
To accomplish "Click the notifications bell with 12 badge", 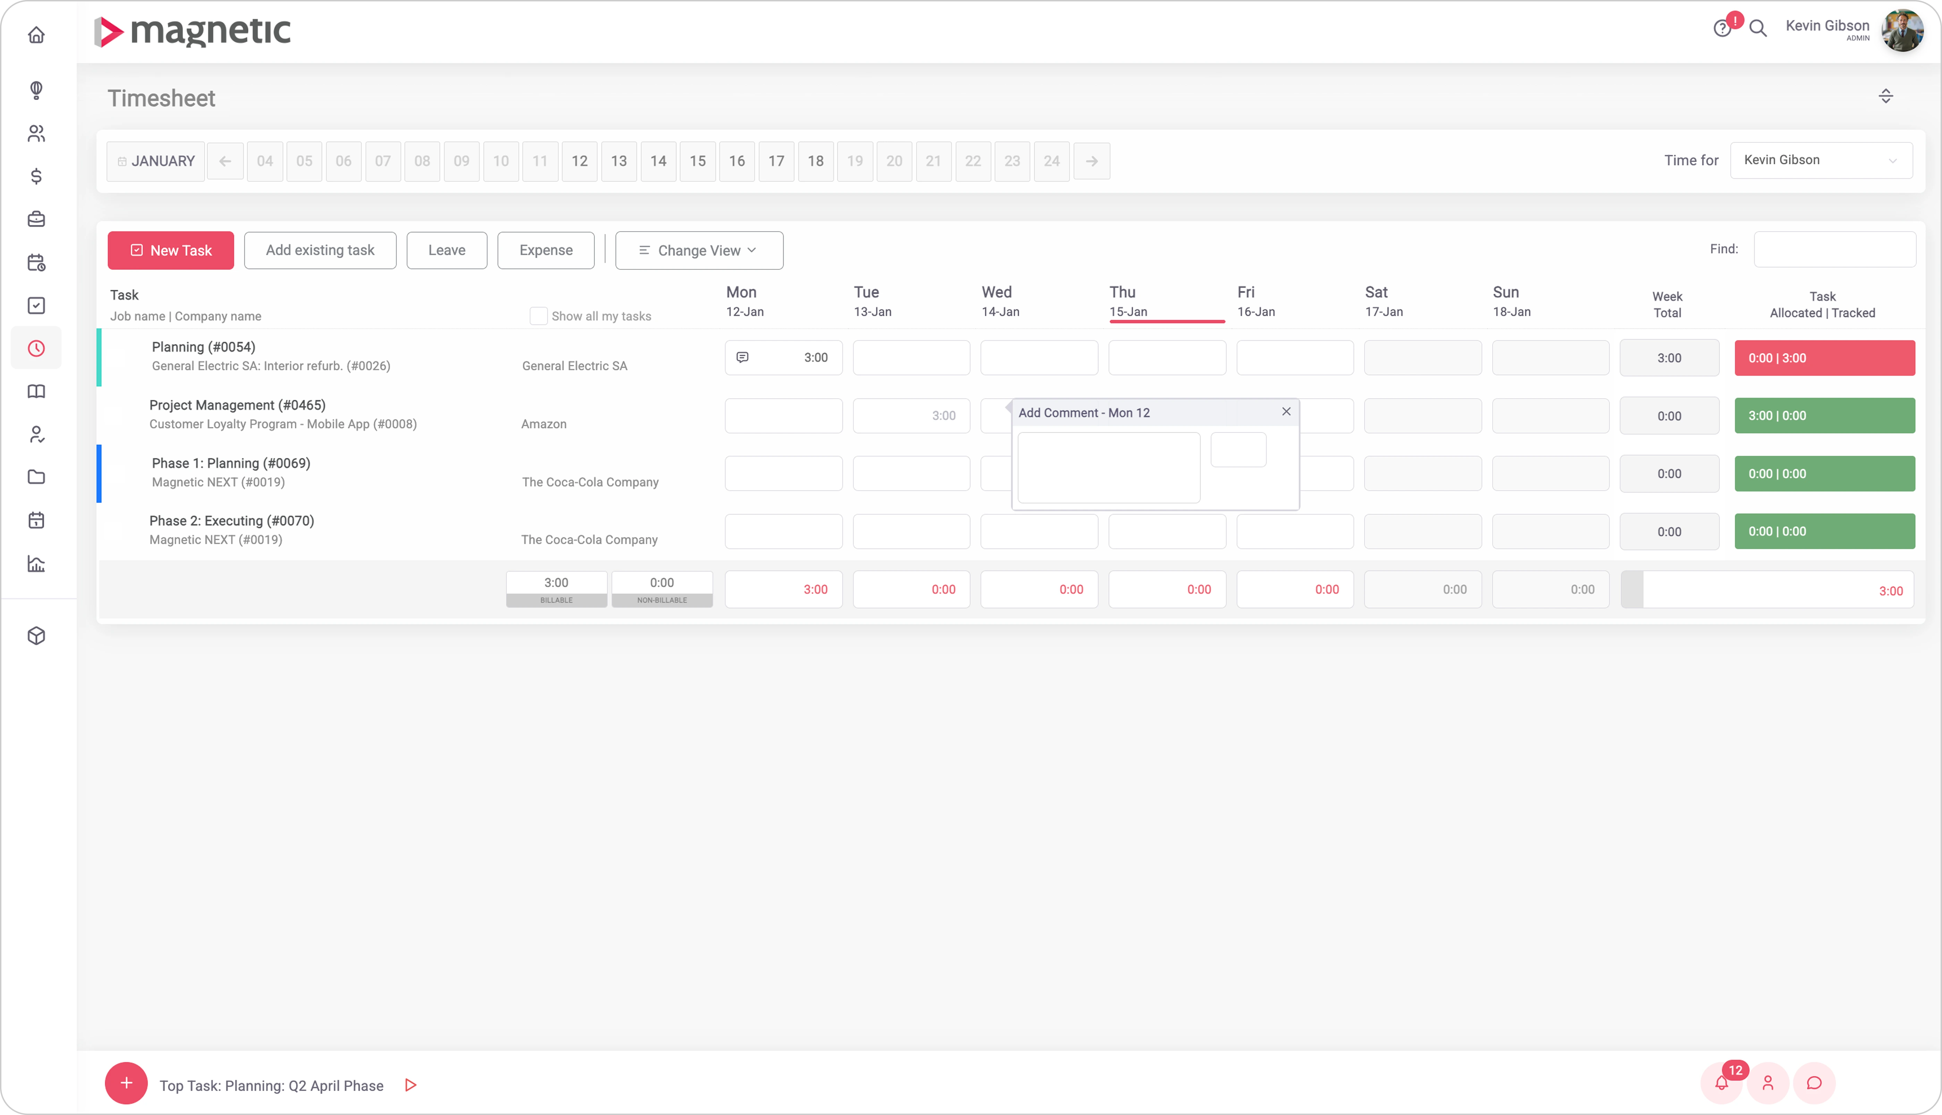I will [1722, 1083].
